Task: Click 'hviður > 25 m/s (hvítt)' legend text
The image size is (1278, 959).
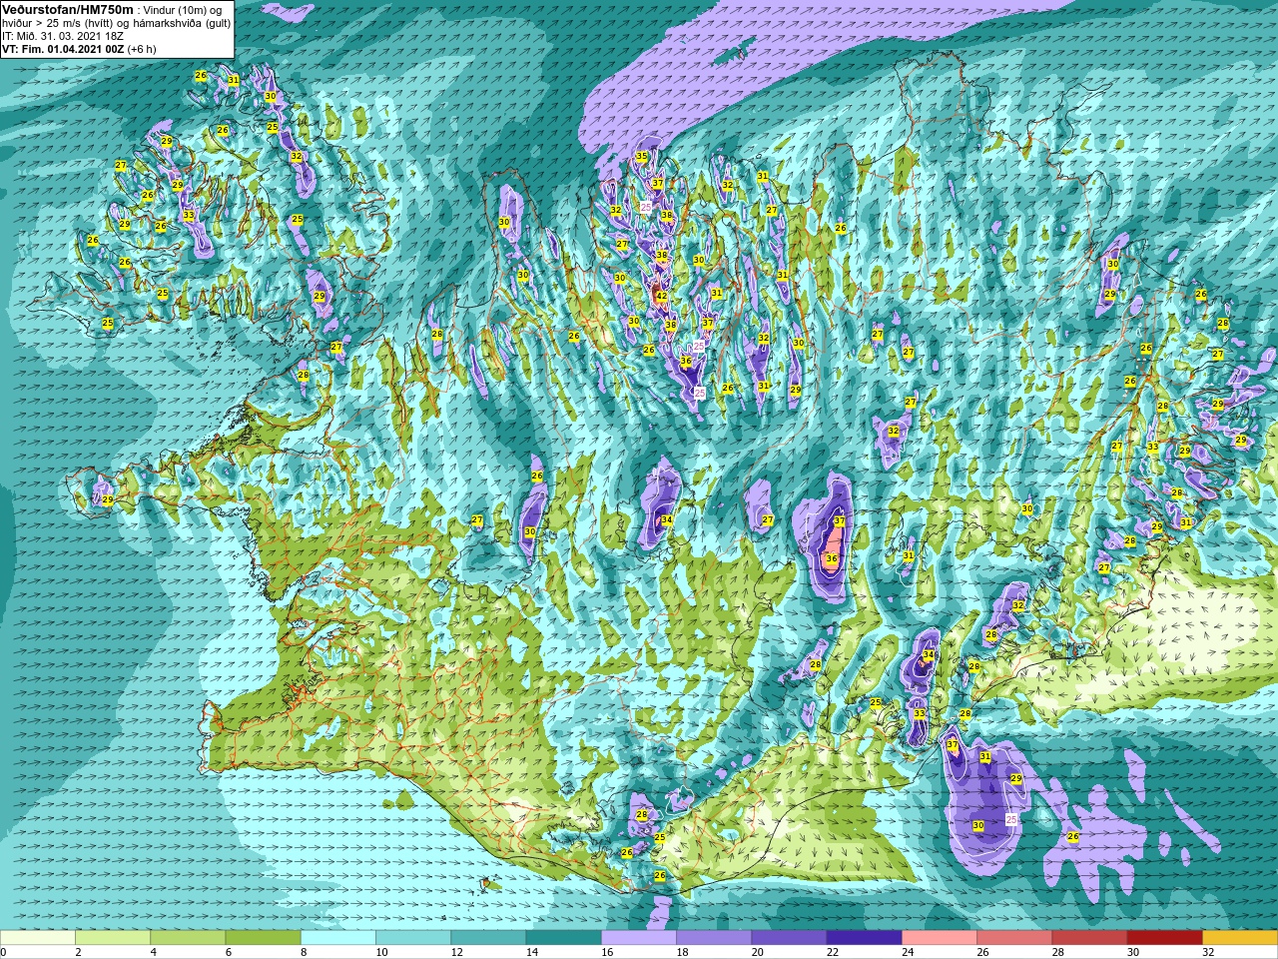Action: [x=57, y=23]
